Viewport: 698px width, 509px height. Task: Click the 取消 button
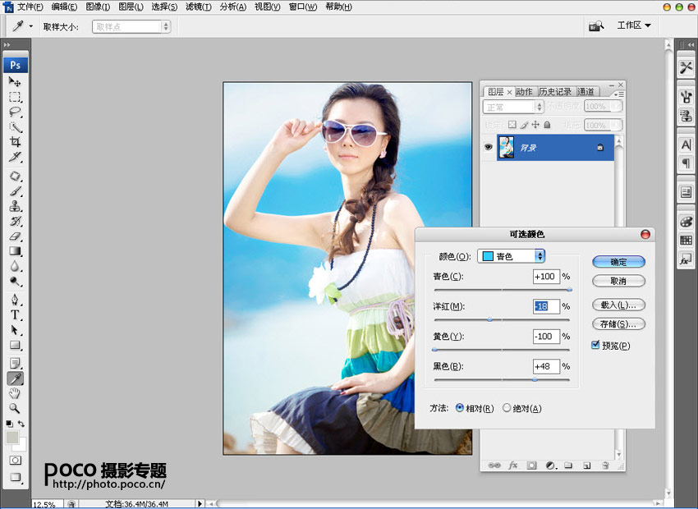point(618,281)
